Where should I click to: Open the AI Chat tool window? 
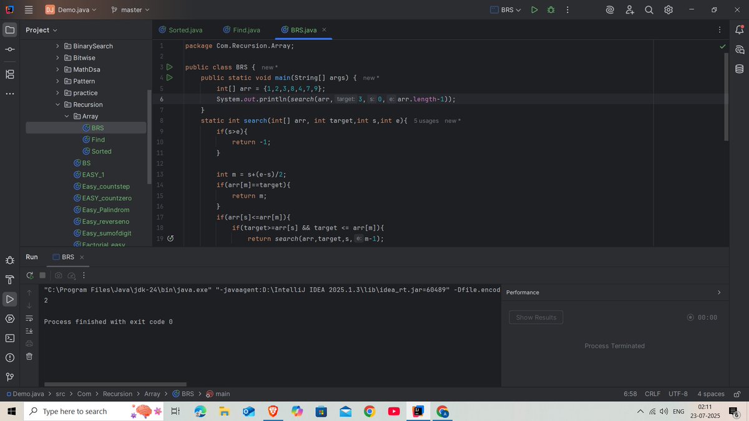click(740, 49)
